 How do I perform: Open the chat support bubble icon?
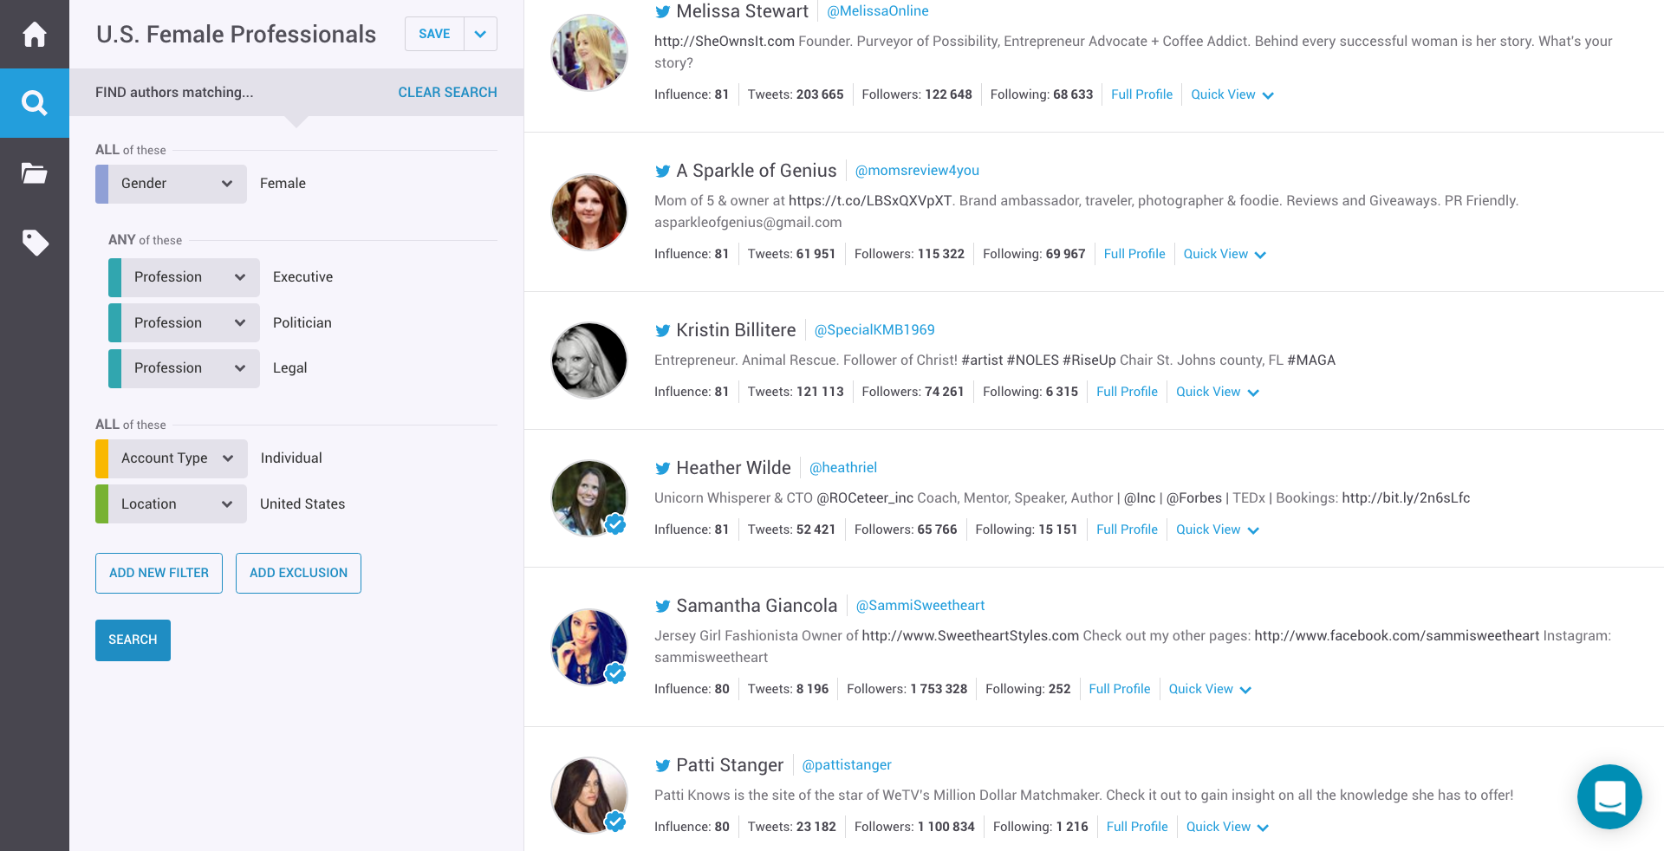point(1609,796)
